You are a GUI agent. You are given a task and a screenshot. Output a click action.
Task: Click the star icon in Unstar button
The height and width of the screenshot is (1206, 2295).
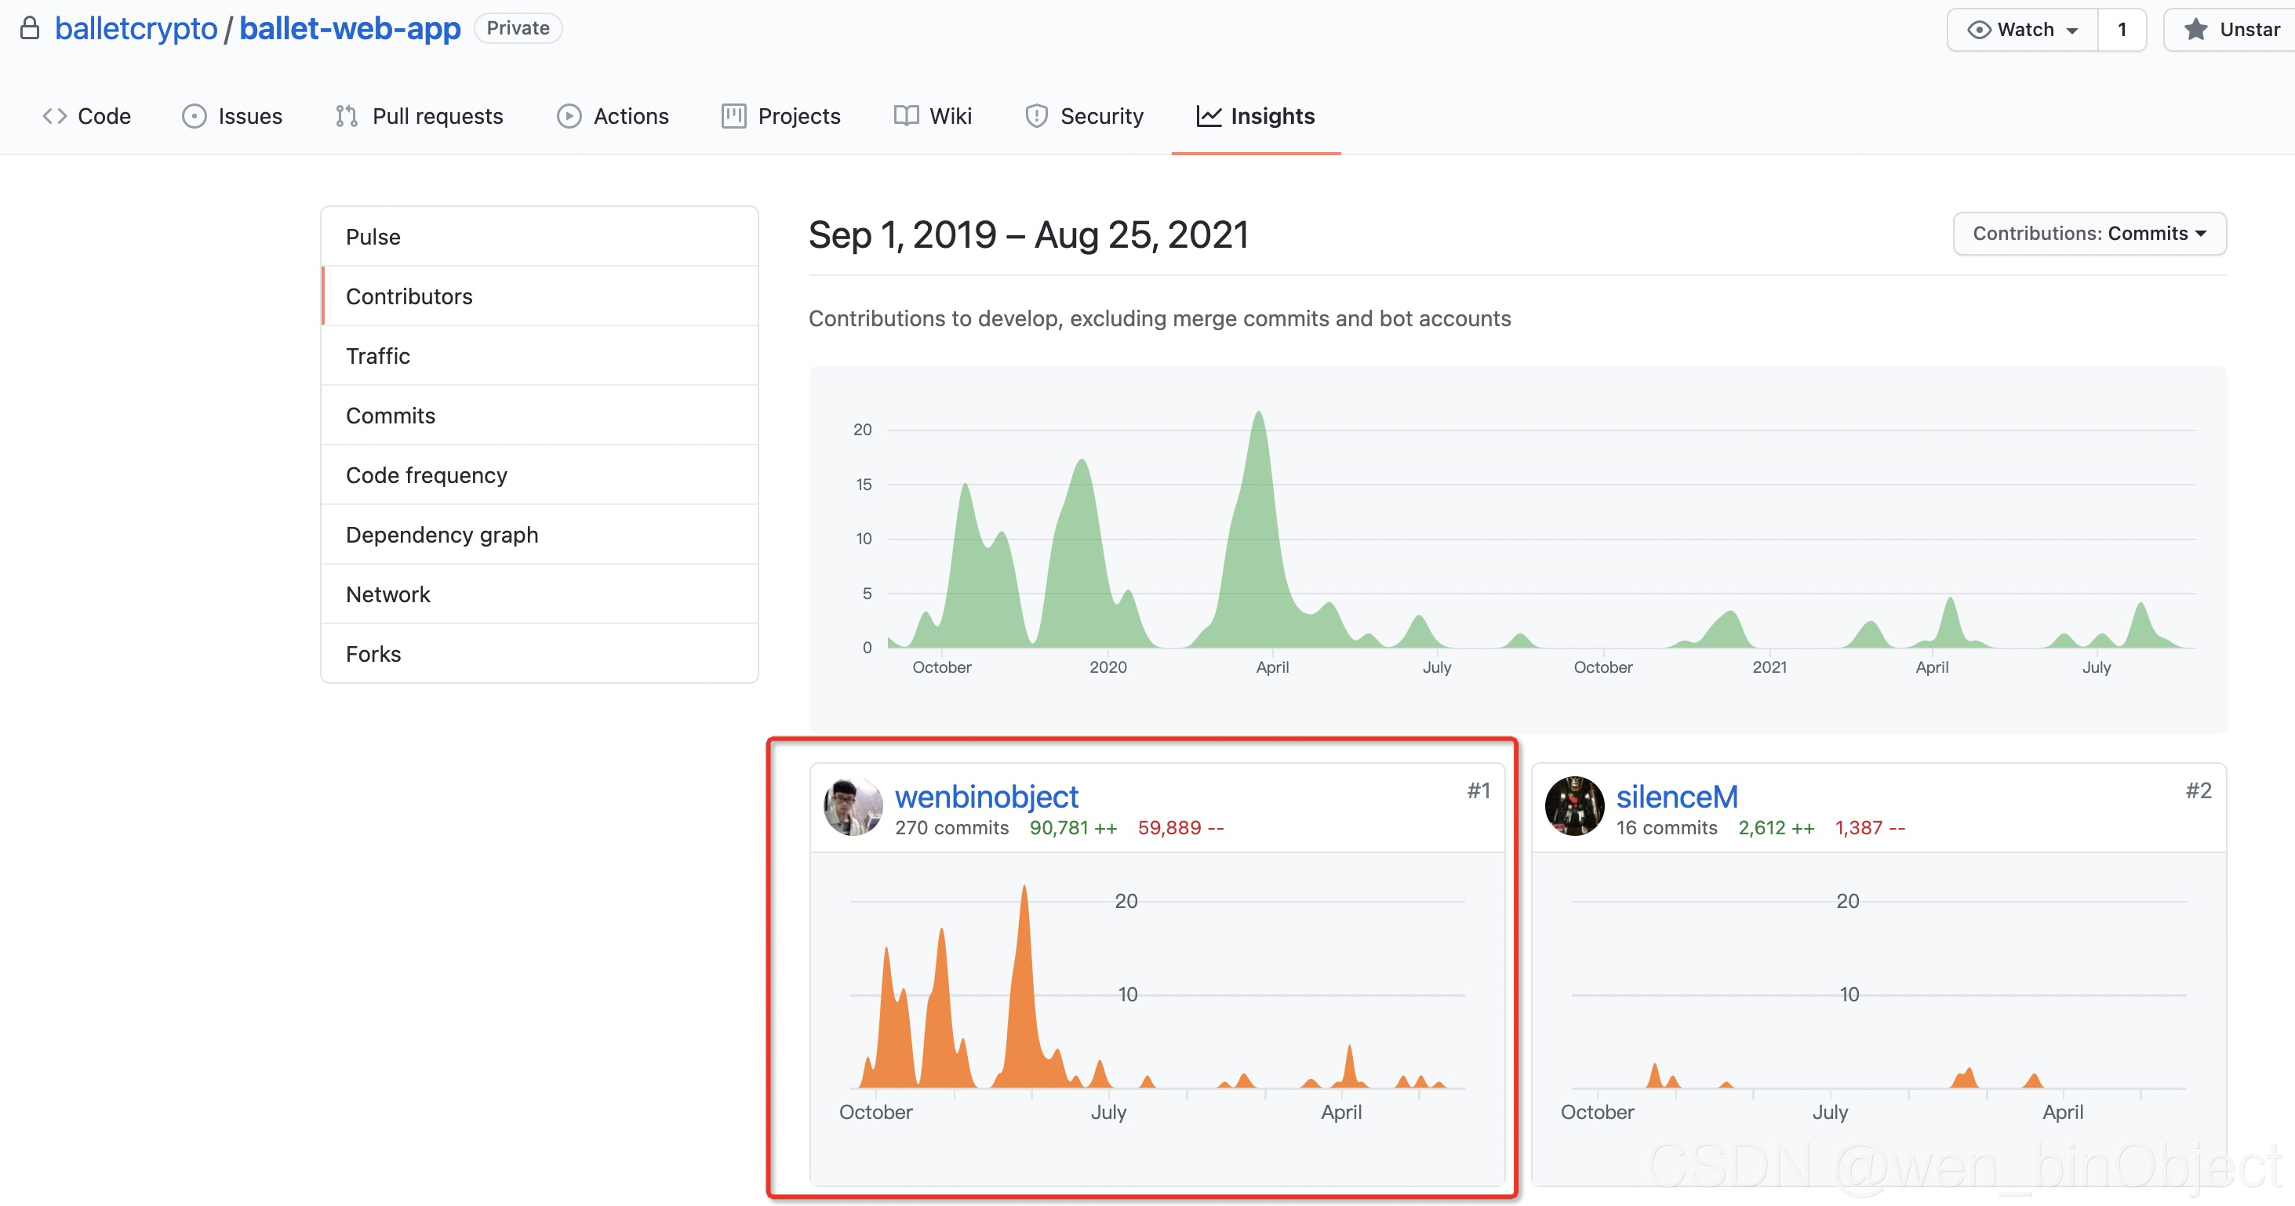click(x=2195, y=29)
